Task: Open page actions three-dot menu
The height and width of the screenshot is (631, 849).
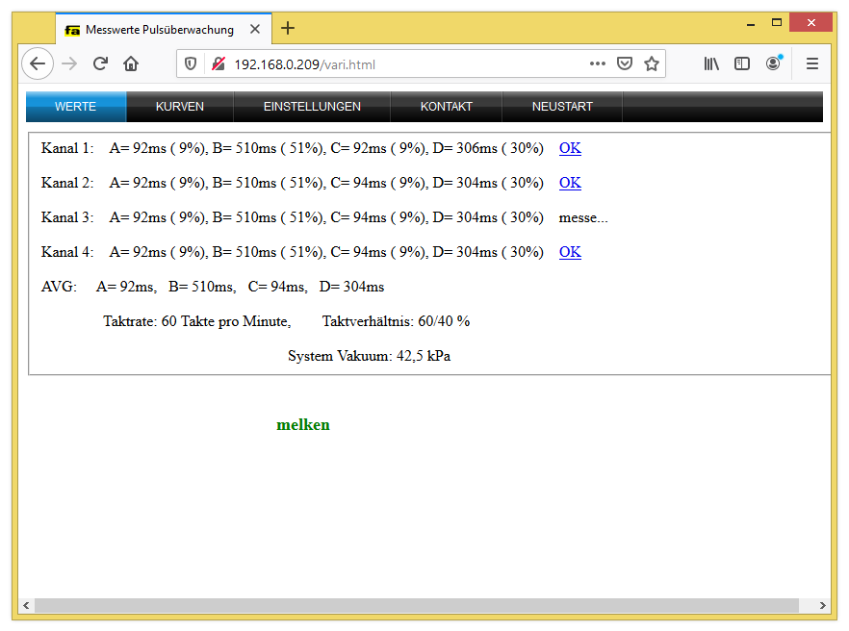Action: coord(597,63)
